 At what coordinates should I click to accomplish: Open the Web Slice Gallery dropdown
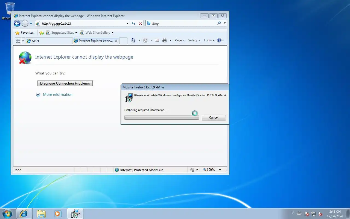coord(97,33)
